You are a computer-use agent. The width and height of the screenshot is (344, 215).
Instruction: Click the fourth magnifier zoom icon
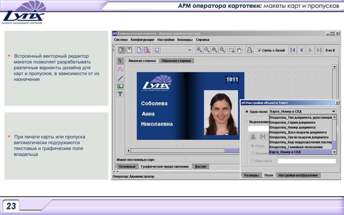pyautogui.click(x=223, y=50)
